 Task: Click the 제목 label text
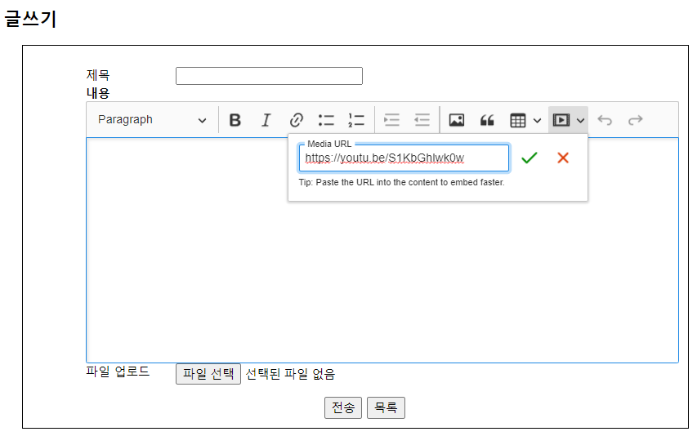point(98,75)
